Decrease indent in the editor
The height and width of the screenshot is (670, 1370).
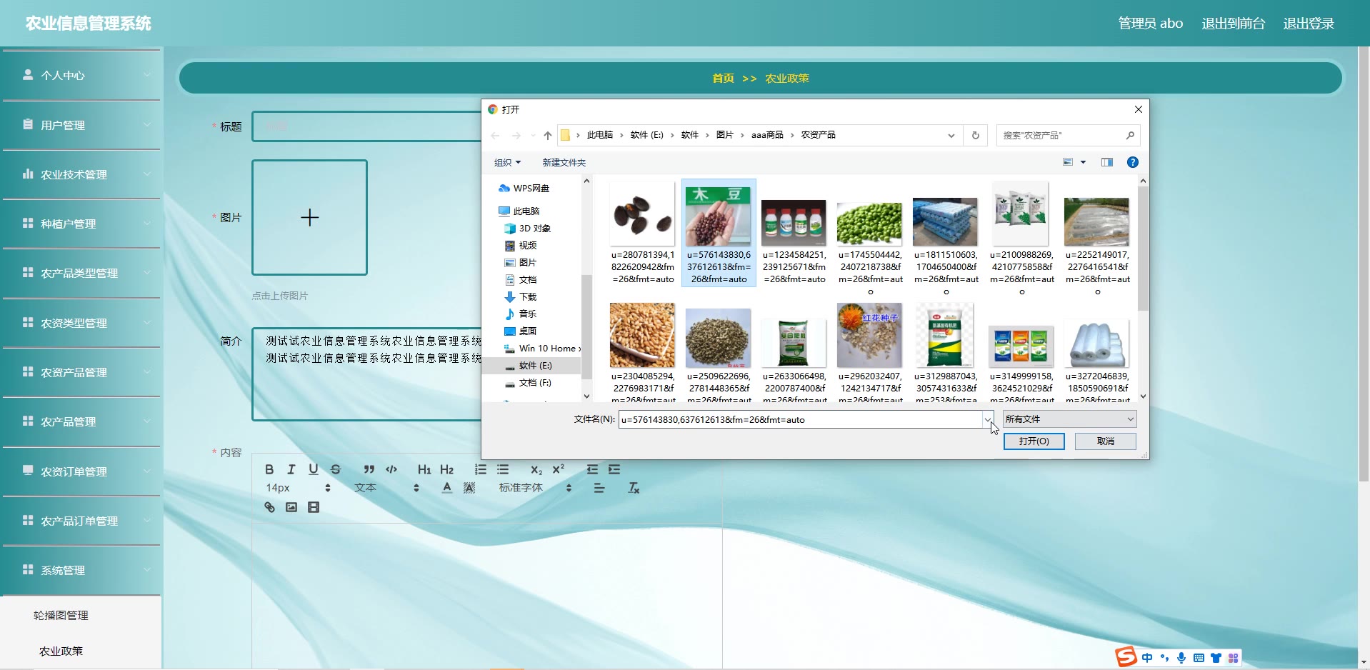tap(592, 469)
